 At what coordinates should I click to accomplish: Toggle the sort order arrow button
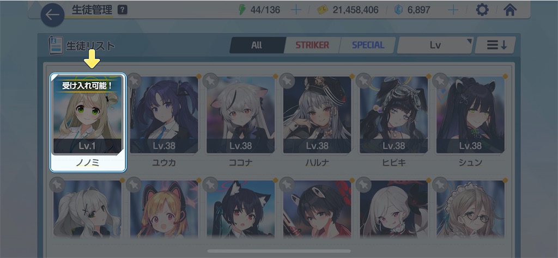click(496, 45)
